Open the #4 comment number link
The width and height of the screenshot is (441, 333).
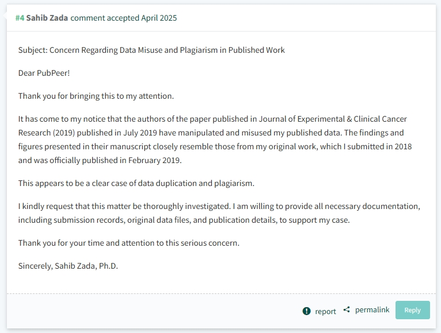(x=20, y=18)
